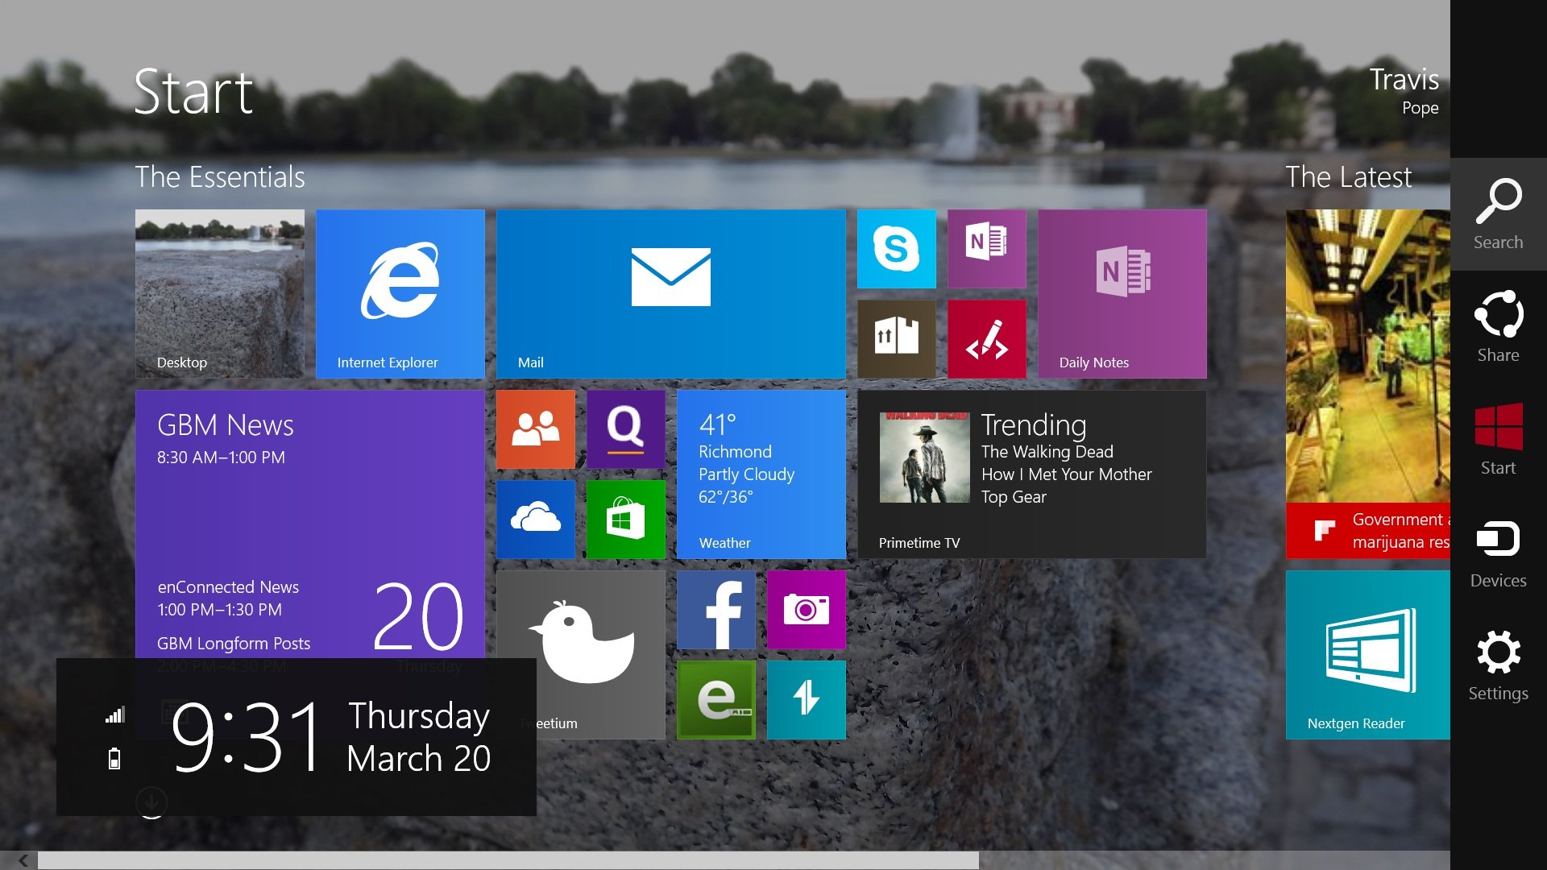
Task: Open the green 'e' app tile
Action: point(716,700)
